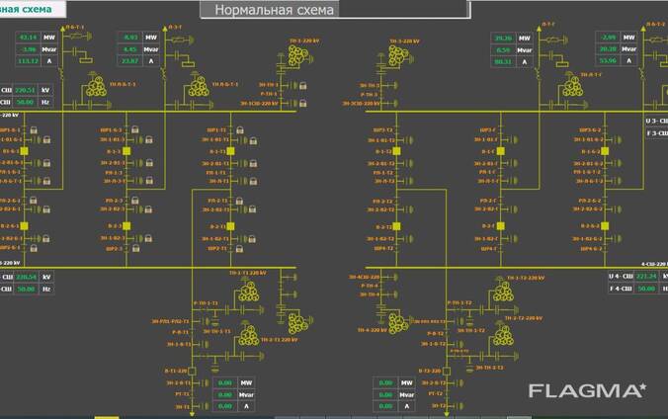This screenshot has height=419, width=668.
Task: Select circuit breaker В-2-Т2
Action: (396, 226)
